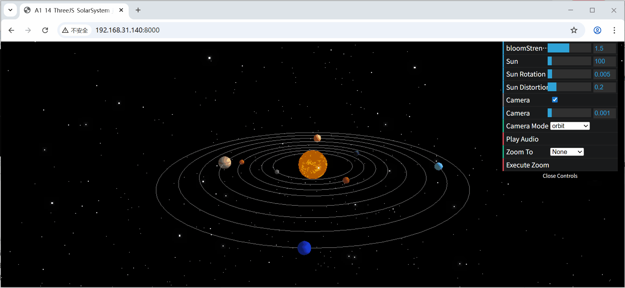Adjust the Sun Distortion slider
This screenshot has height=288, width=625.
tap(569, 87)
